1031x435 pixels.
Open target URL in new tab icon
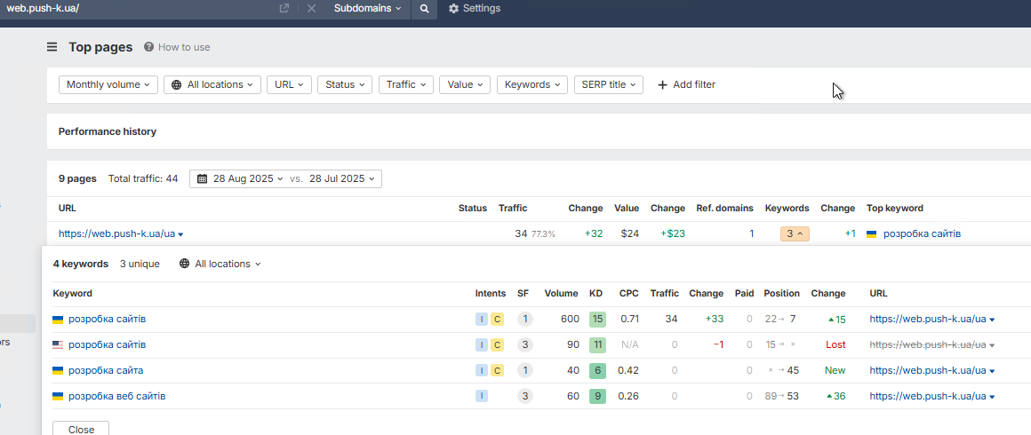(284, 9)
